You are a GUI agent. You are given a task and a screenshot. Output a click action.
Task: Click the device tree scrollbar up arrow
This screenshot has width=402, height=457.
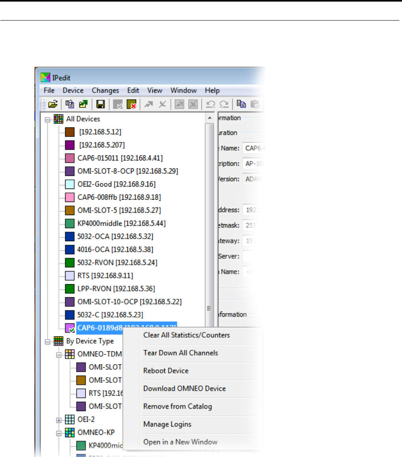(210, 118)
